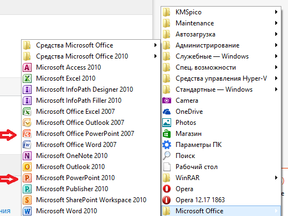Select Microsoft InfoPath Designer 2010 label
Image resolution: width=288 pixels, height=216 pixels.
point(85,89)
